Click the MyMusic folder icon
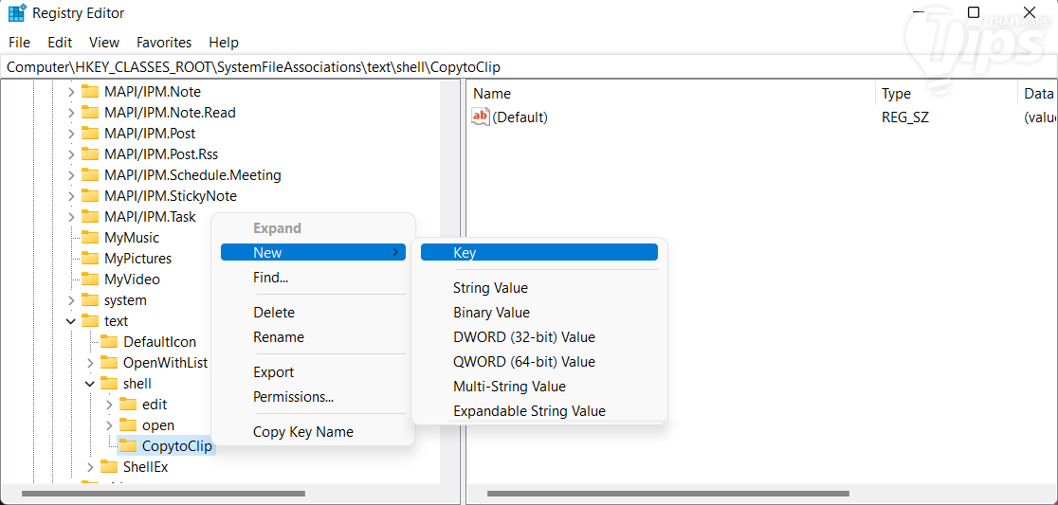 coord(90,238)
